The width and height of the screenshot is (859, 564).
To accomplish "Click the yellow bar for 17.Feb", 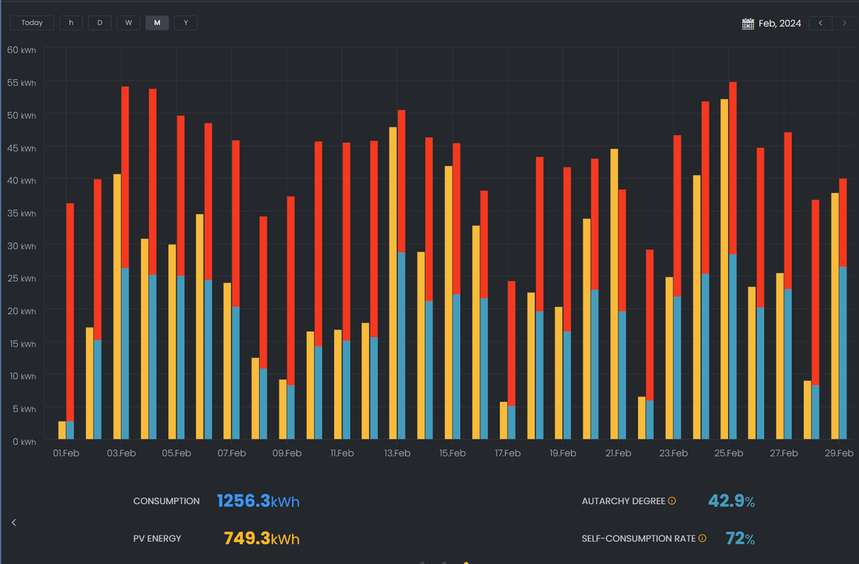I will point(504,420).
